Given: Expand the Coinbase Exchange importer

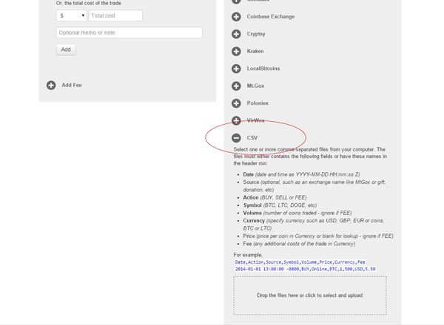Looking at the screenshot, I should pos(236,17).
